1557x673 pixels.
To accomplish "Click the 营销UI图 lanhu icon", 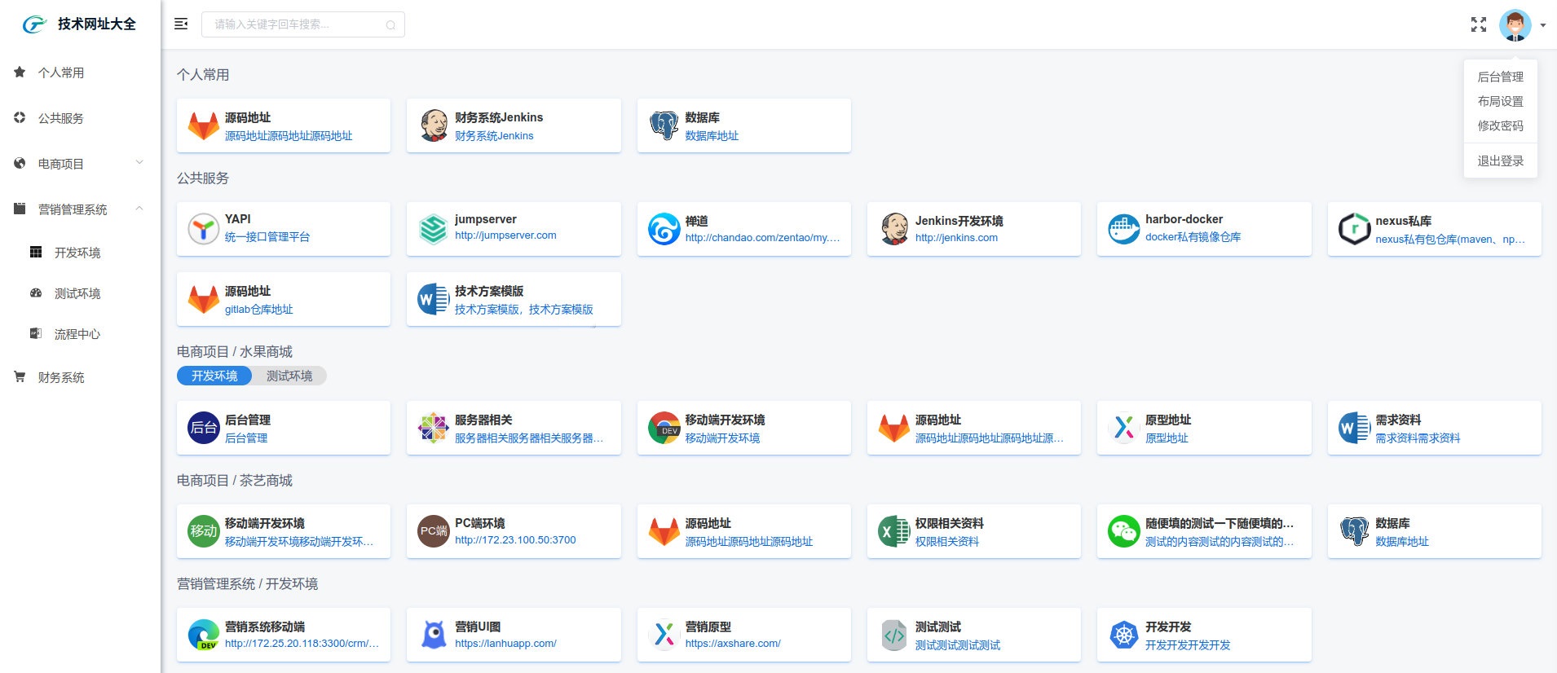I will click(433, 635).
